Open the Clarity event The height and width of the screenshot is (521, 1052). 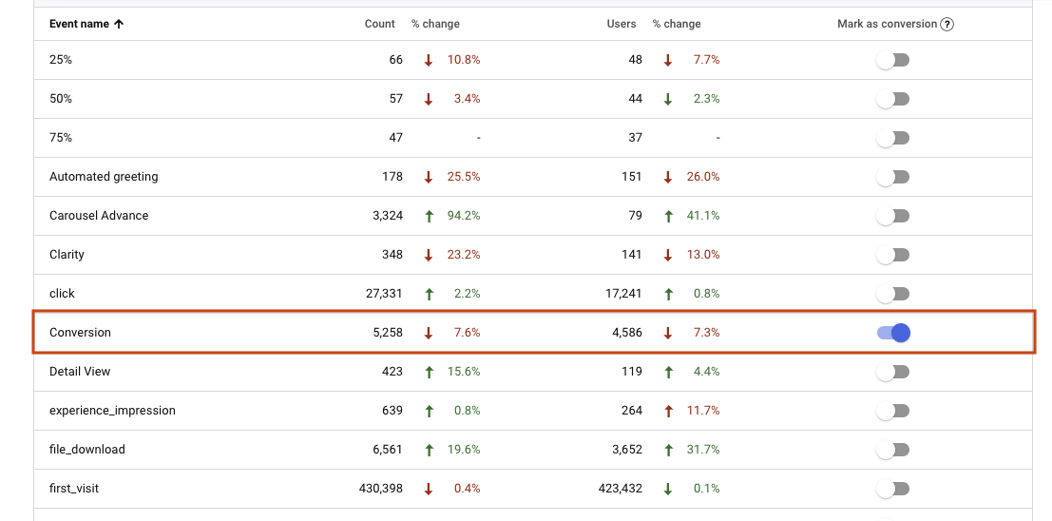pos(67,255)
